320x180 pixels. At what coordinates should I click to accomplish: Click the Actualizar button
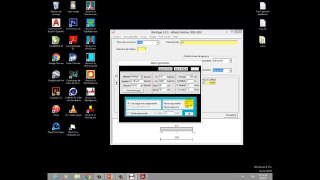231,115
